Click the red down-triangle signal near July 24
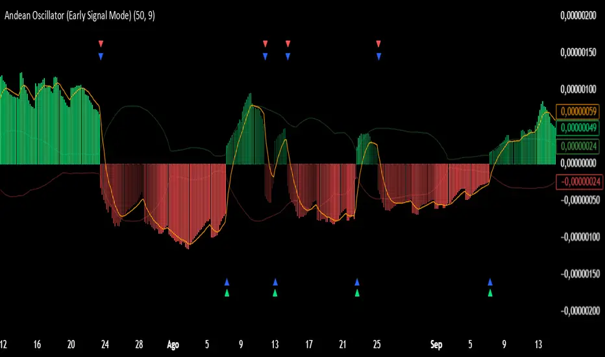The height and width of the screenshot is (357, 605). (x=101, y=43)
